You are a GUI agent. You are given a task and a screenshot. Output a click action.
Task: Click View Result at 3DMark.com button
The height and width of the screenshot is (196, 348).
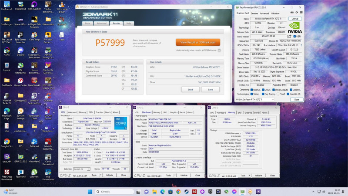[198, 42]
